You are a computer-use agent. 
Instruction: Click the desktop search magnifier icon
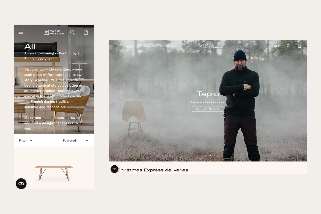(x=288, y=46)
